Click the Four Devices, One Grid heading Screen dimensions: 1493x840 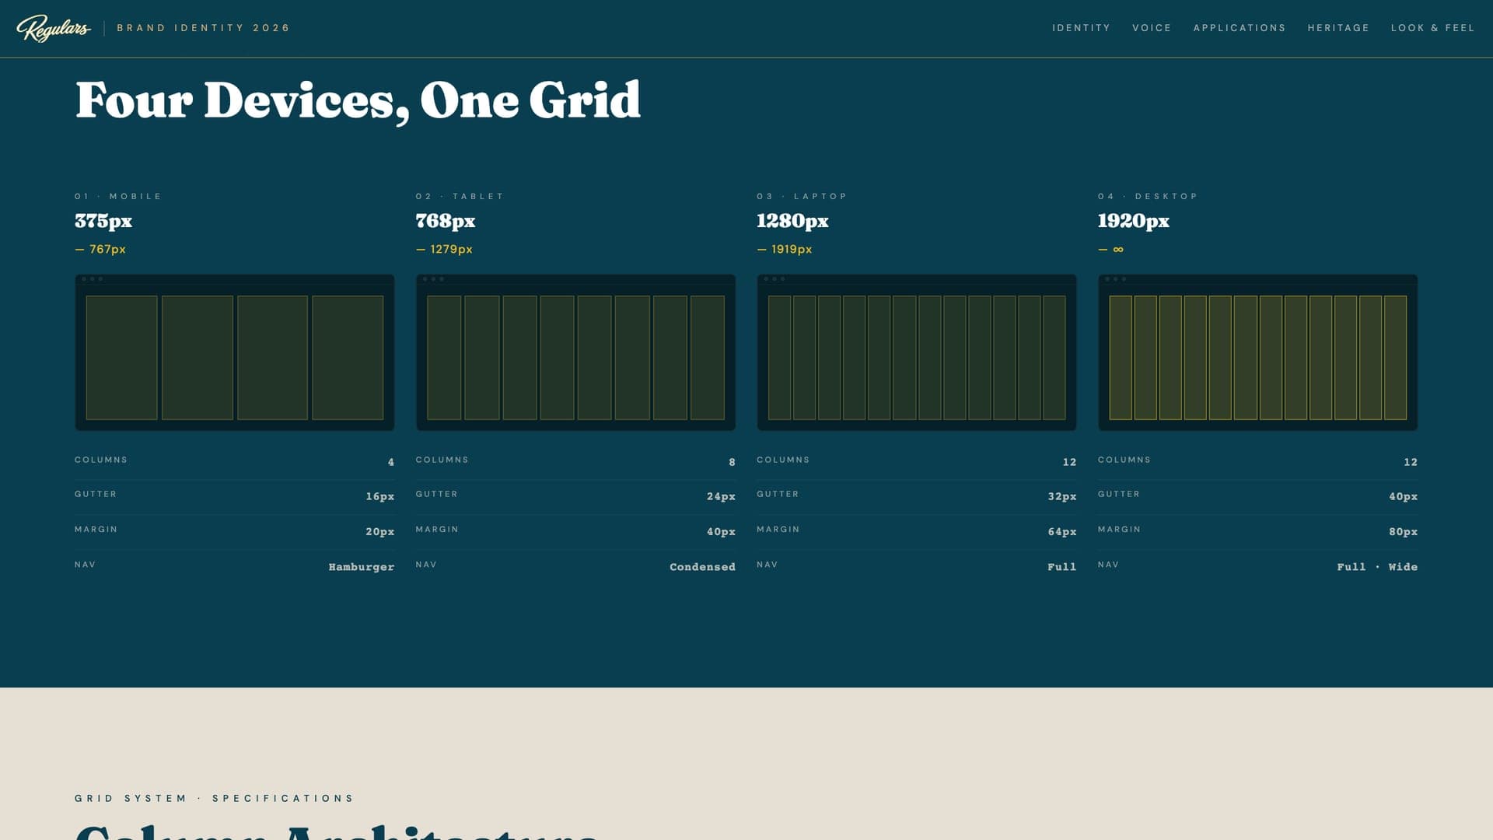coord(358,101)
